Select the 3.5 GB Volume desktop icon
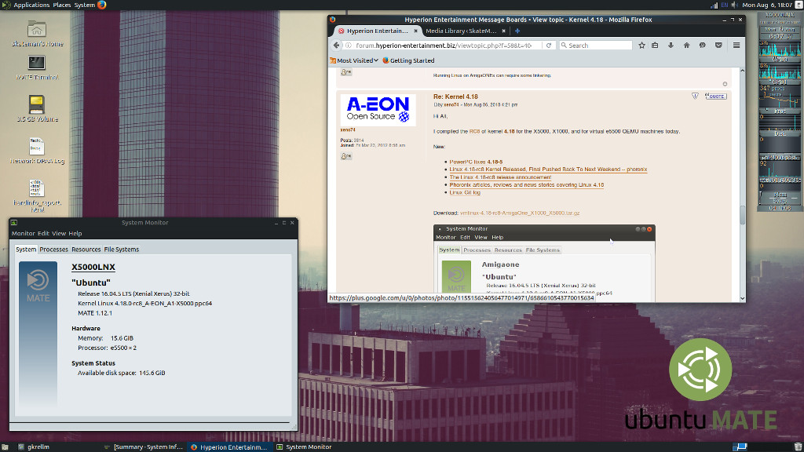 (37, 108)
